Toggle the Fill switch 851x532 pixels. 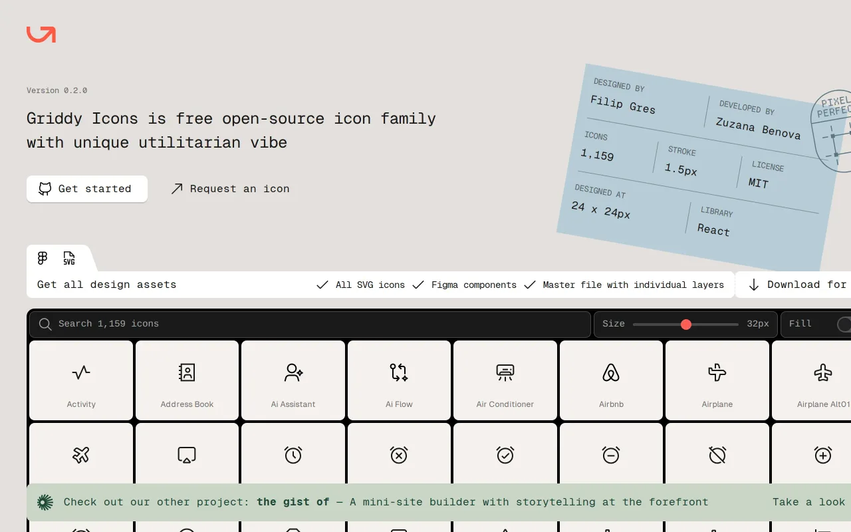click(844, 324)
